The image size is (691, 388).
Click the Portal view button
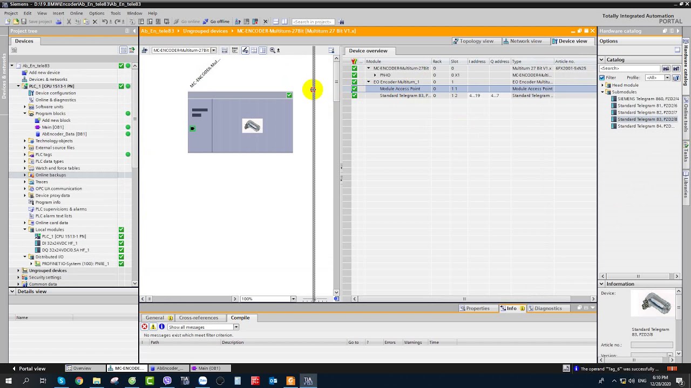point(29,369)
